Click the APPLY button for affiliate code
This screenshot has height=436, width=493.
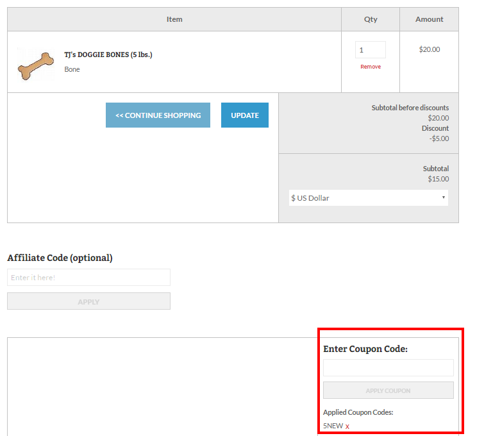coord(88,301)
